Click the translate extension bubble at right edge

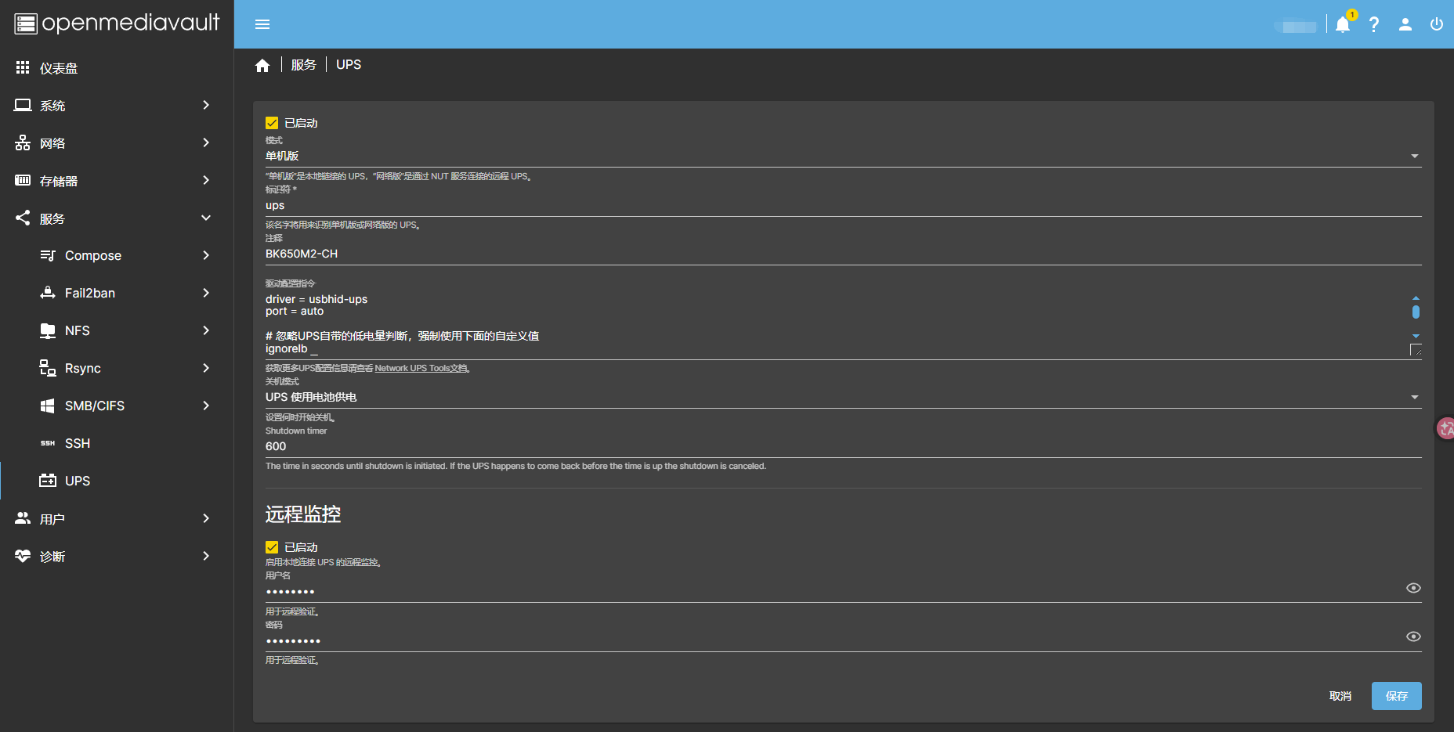click(1445, 428)
